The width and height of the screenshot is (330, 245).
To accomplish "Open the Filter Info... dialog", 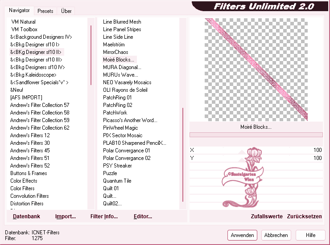I will pyautogui.click(x=104, y=216).
